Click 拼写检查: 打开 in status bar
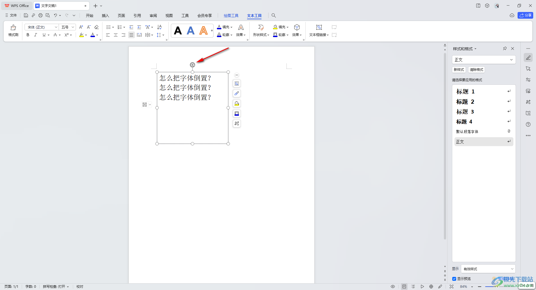 (56, 287)
